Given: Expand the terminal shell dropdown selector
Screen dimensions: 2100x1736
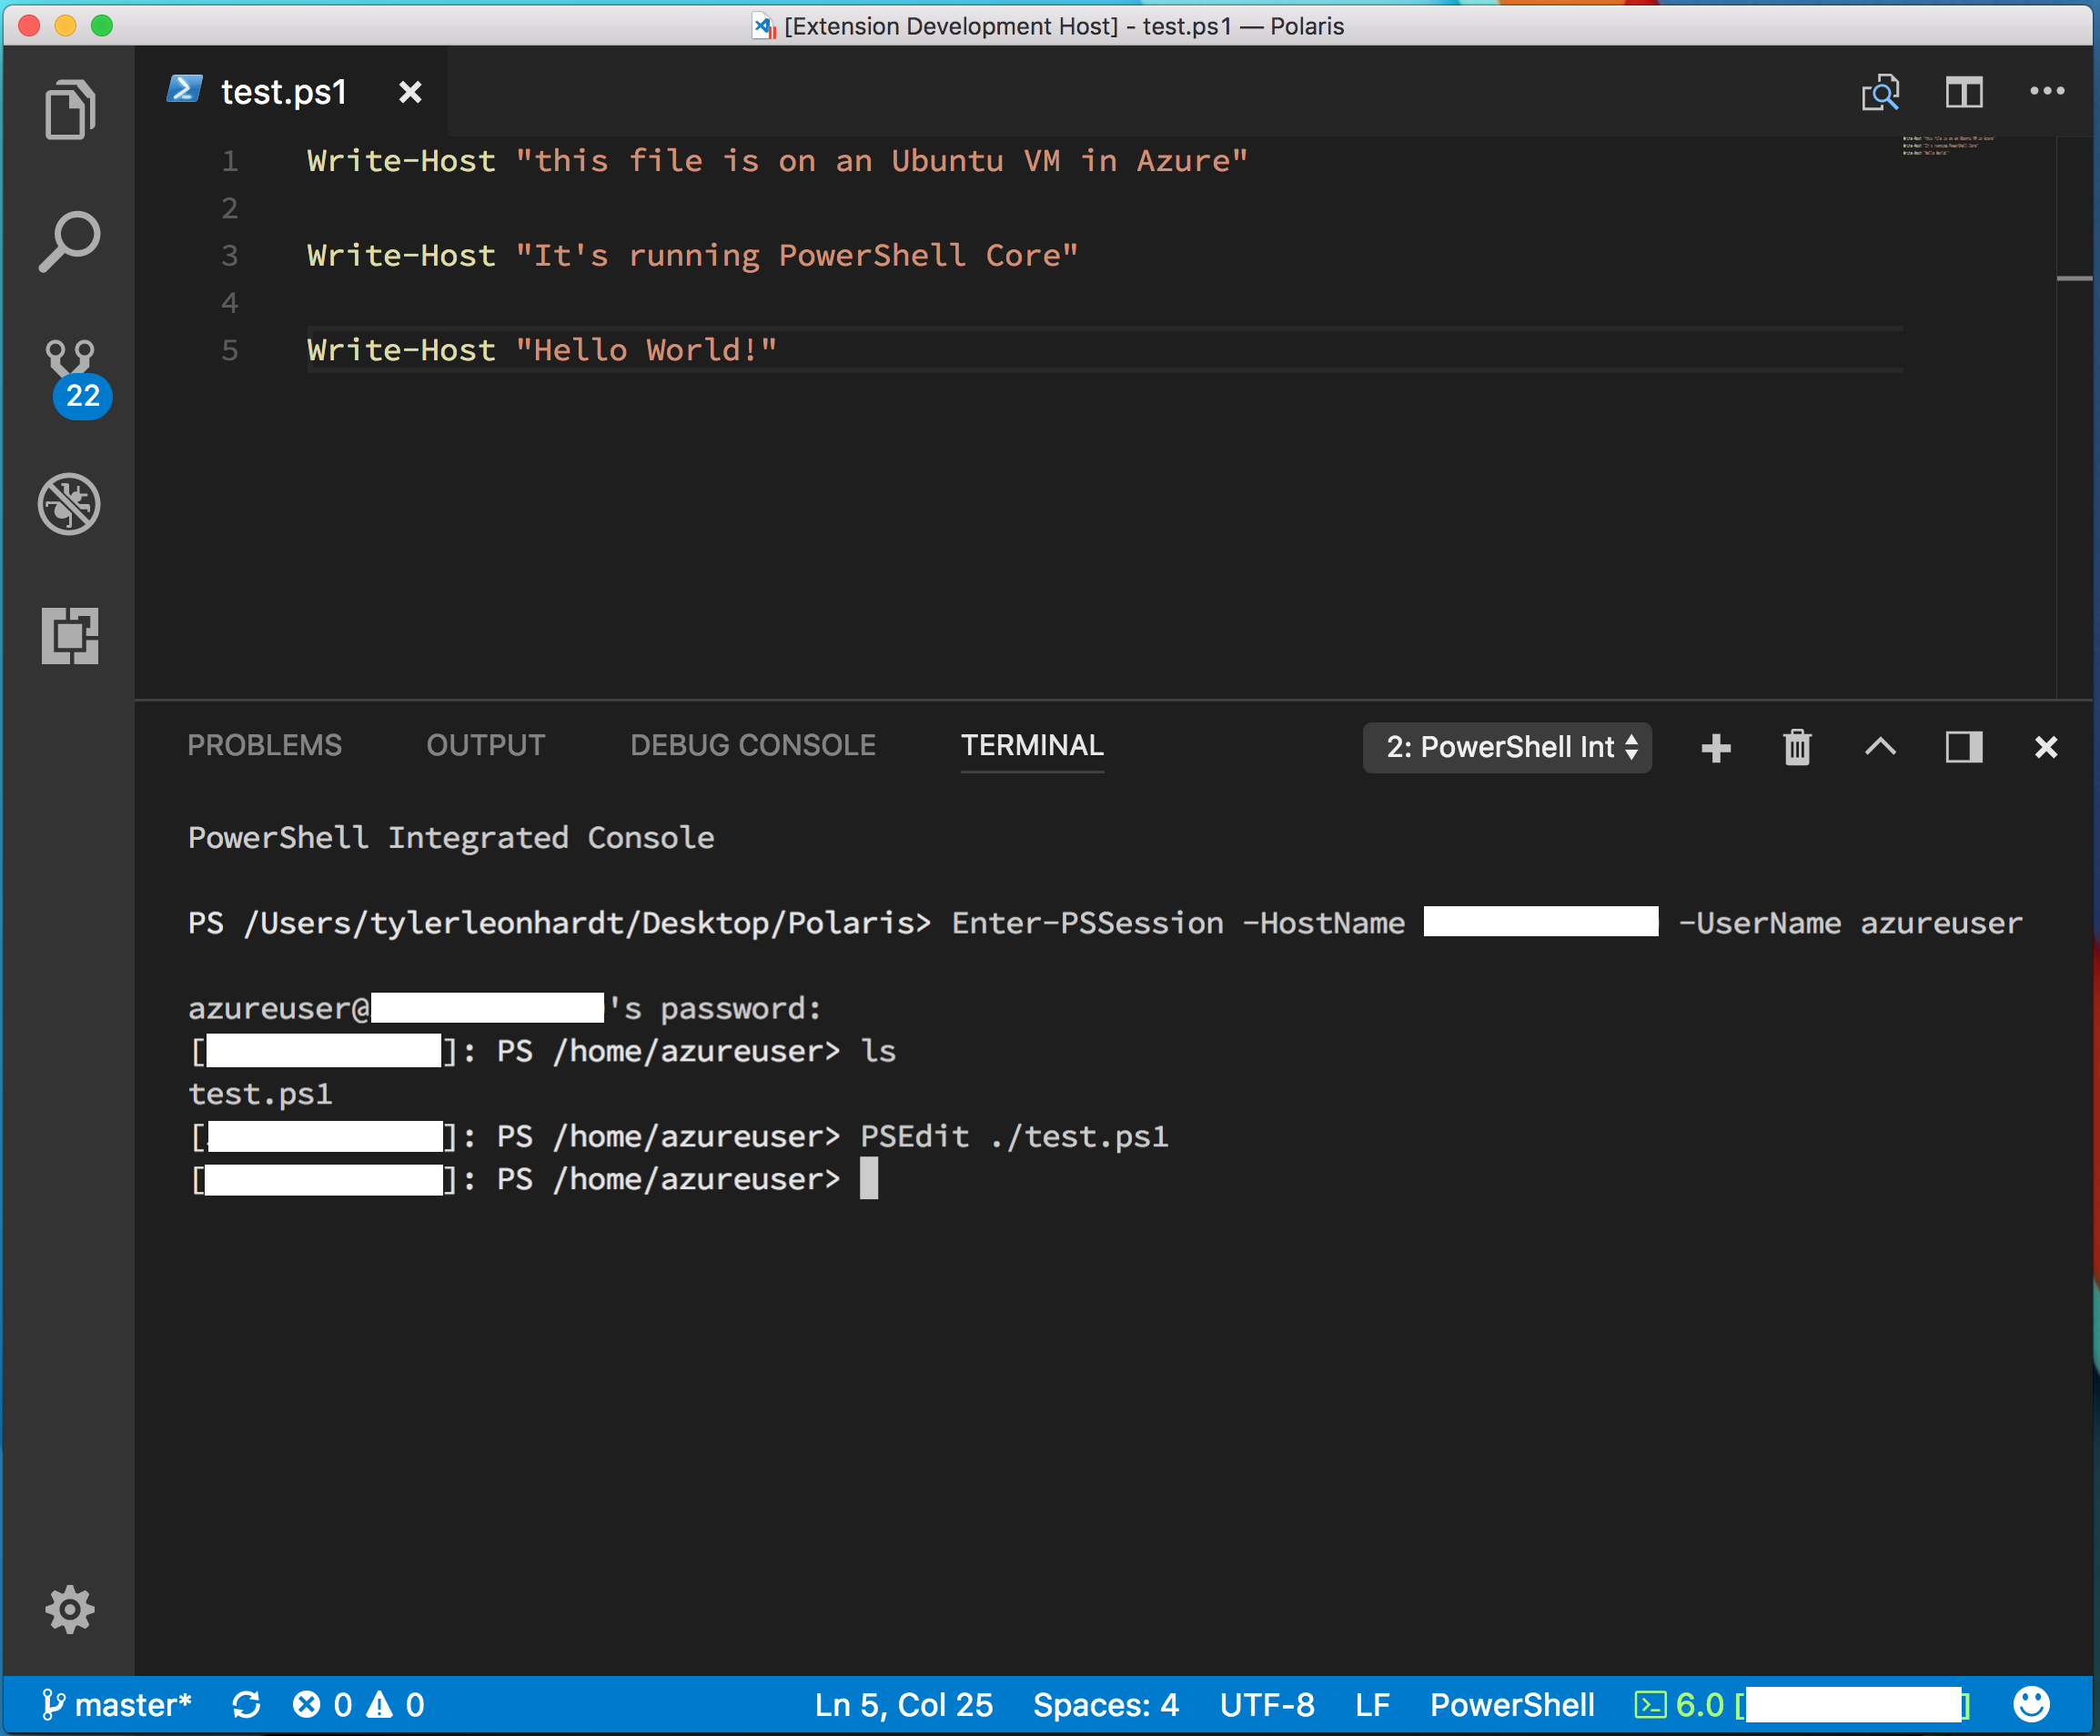Looking at the screenshot, I should click(x=1505, y=747).
